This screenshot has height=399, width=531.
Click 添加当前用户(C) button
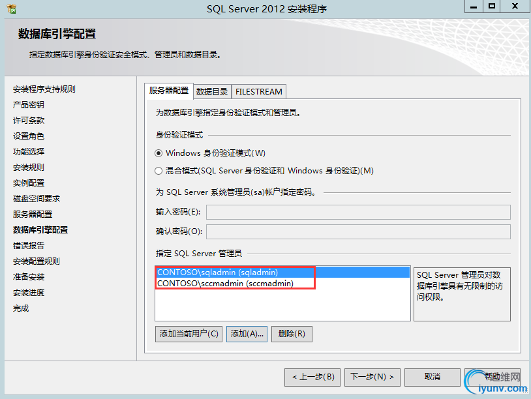pyautogui.click(x=189, y=334)
